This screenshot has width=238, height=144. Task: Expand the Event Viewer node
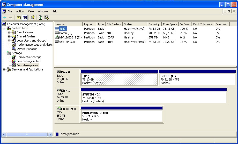click(x=9, y=32)
